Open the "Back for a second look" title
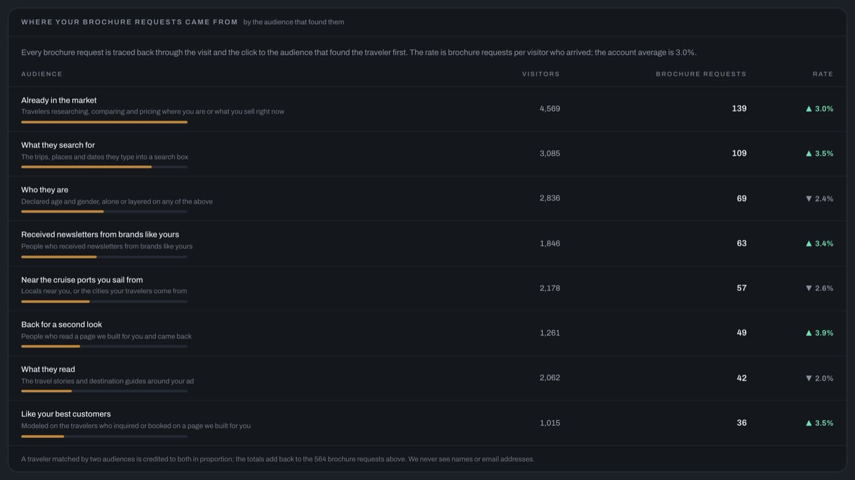The height and width of the screenshot is (480, 855). pyautogui.click(x=61, y=324)
